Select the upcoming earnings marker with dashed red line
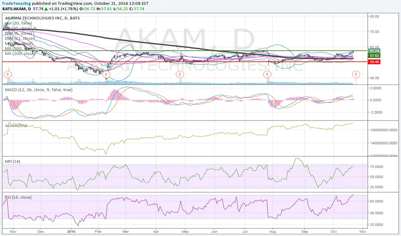401x236 pixels. pyautogui.click(x=356, y=74)
